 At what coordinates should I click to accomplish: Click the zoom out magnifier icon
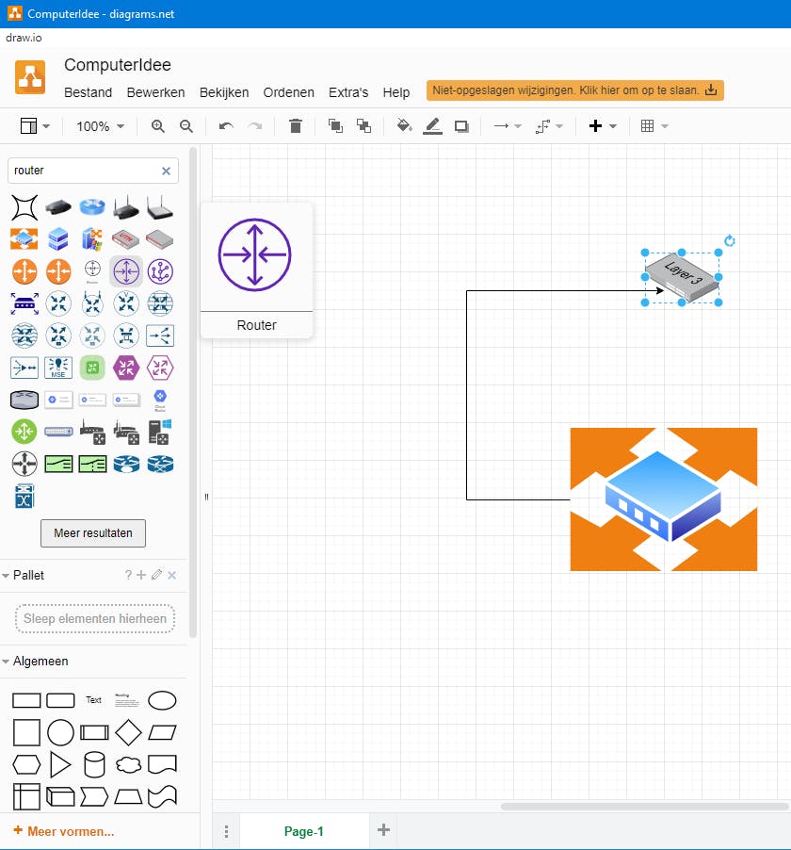pyautogui.click(x=186, y=126)
